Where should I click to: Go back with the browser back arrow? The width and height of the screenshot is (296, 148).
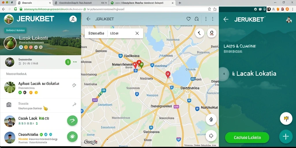(x=3, y=9)
